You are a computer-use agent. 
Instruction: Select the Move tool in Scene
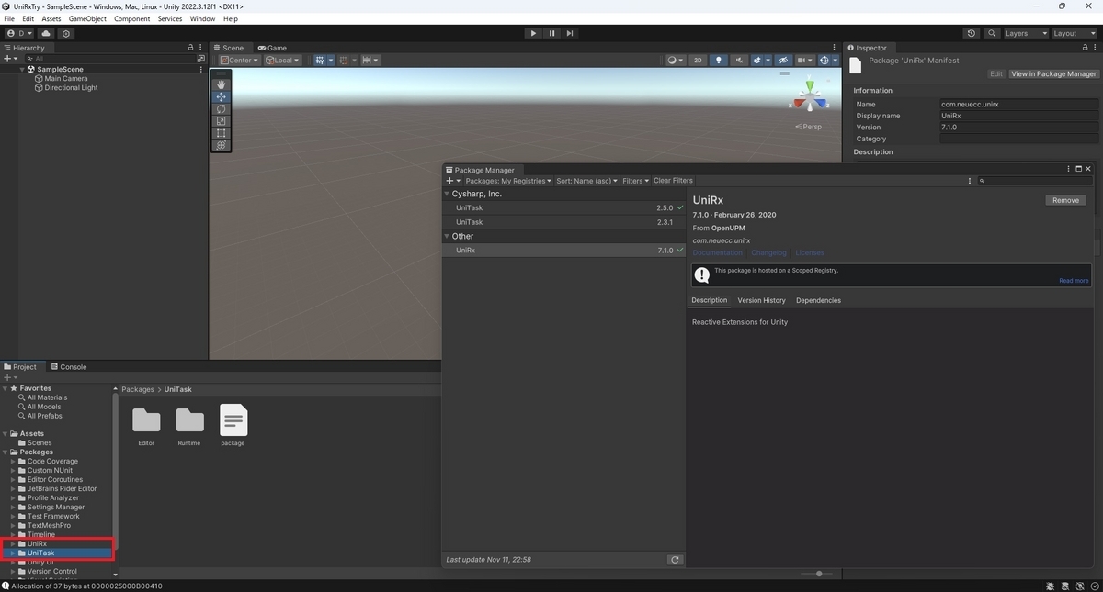[x=221, y=96]
